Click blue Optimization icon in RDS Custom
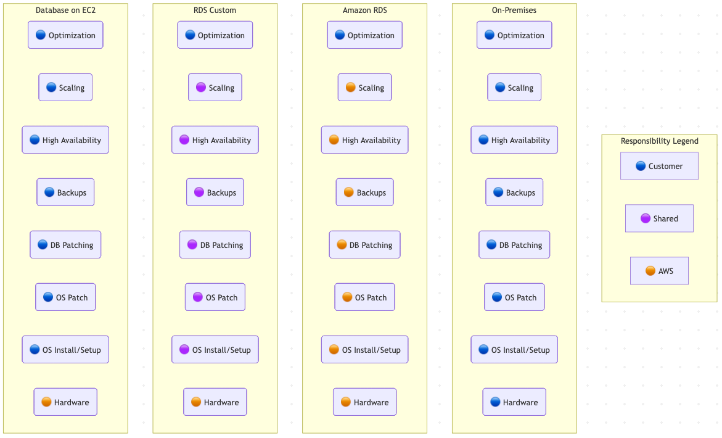722x438 pixels. [x=190, y=35]
